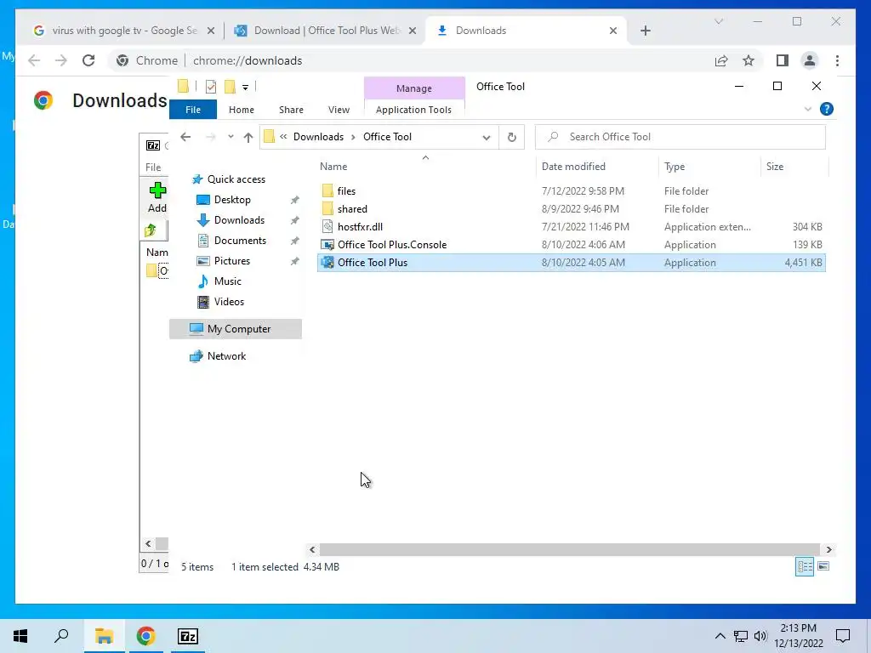Sort by Size column header

[x=774, y=166]
